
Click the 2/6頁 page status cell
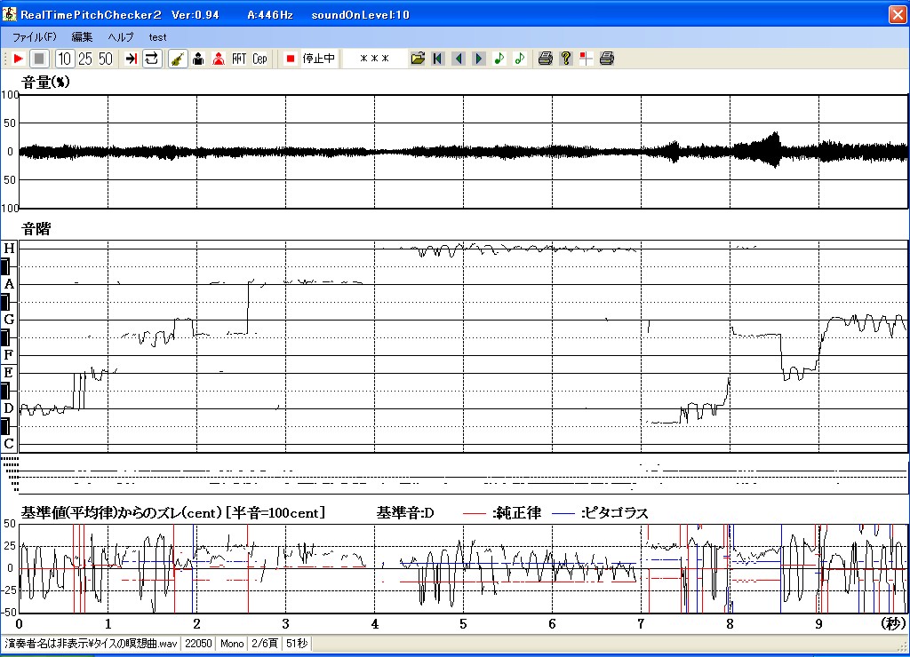[265, 644]
